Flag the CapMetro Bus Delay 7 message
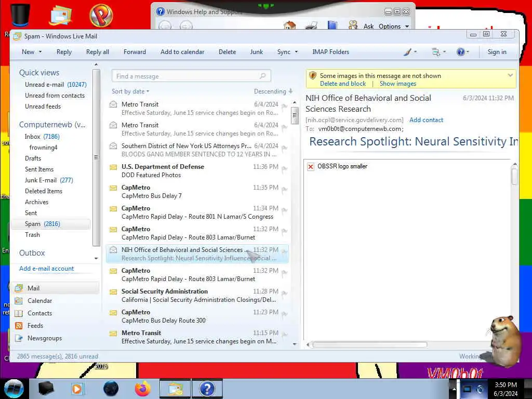Viewport: 532px width, 399px height. (x=284, y=189)
